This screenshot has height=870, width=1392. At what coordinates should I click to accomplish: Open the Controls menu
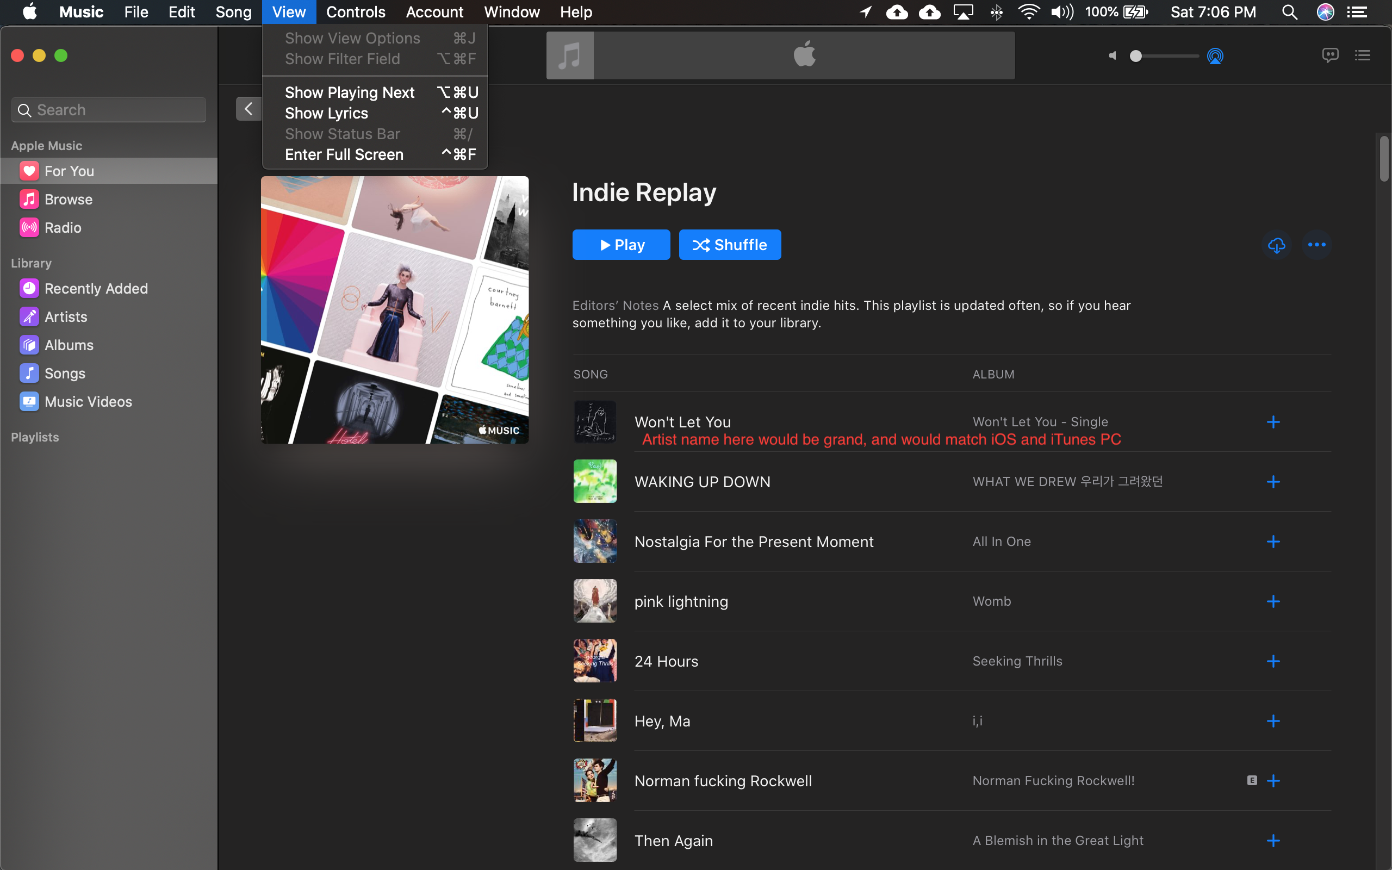pos(355,12)
